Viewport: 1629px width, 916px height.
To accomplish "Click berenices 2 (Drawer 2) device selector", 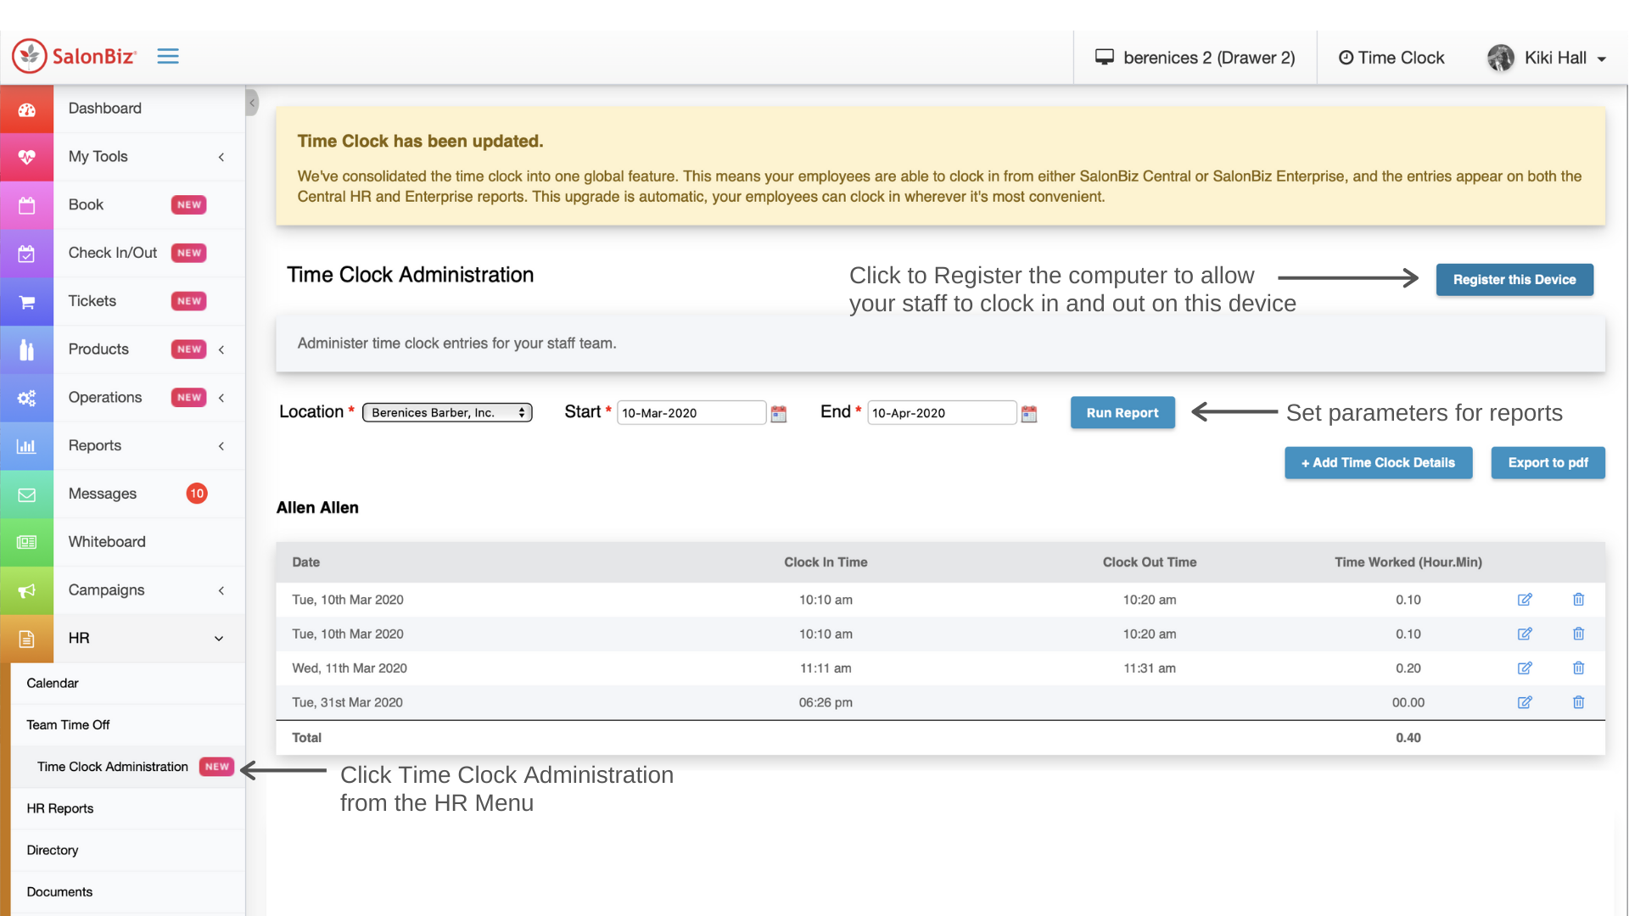I will (1195, 58).
